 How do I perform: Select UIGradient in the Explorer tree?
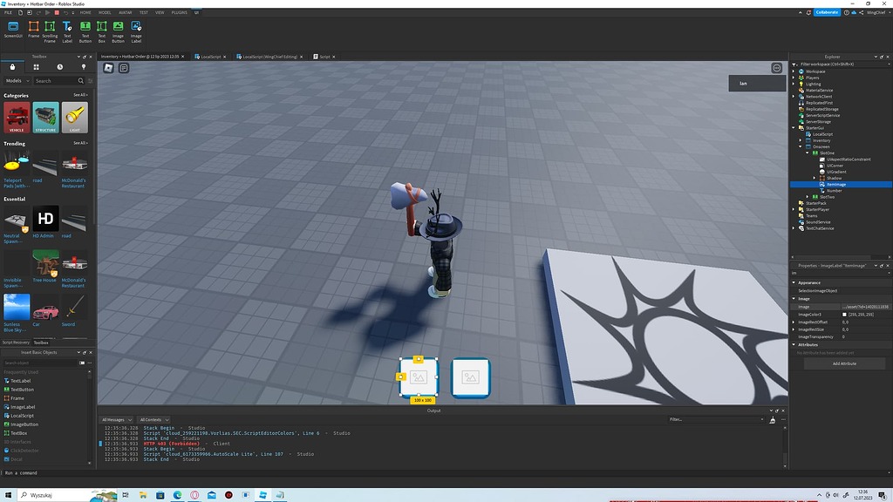[836, 172]
